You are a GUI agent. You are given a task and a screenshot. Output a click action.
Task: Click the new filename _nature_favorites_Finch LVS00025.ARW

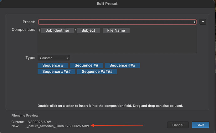tap(58, 126)
